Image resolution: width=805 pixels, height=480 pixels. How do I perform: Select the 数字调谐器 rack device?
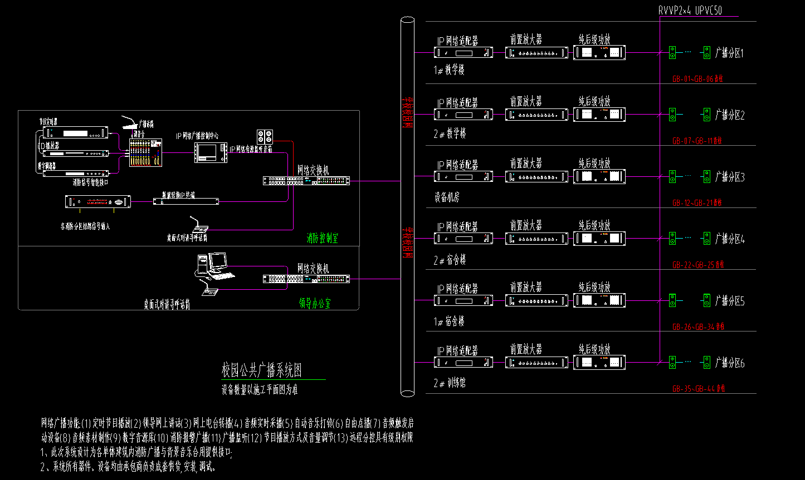75,173
